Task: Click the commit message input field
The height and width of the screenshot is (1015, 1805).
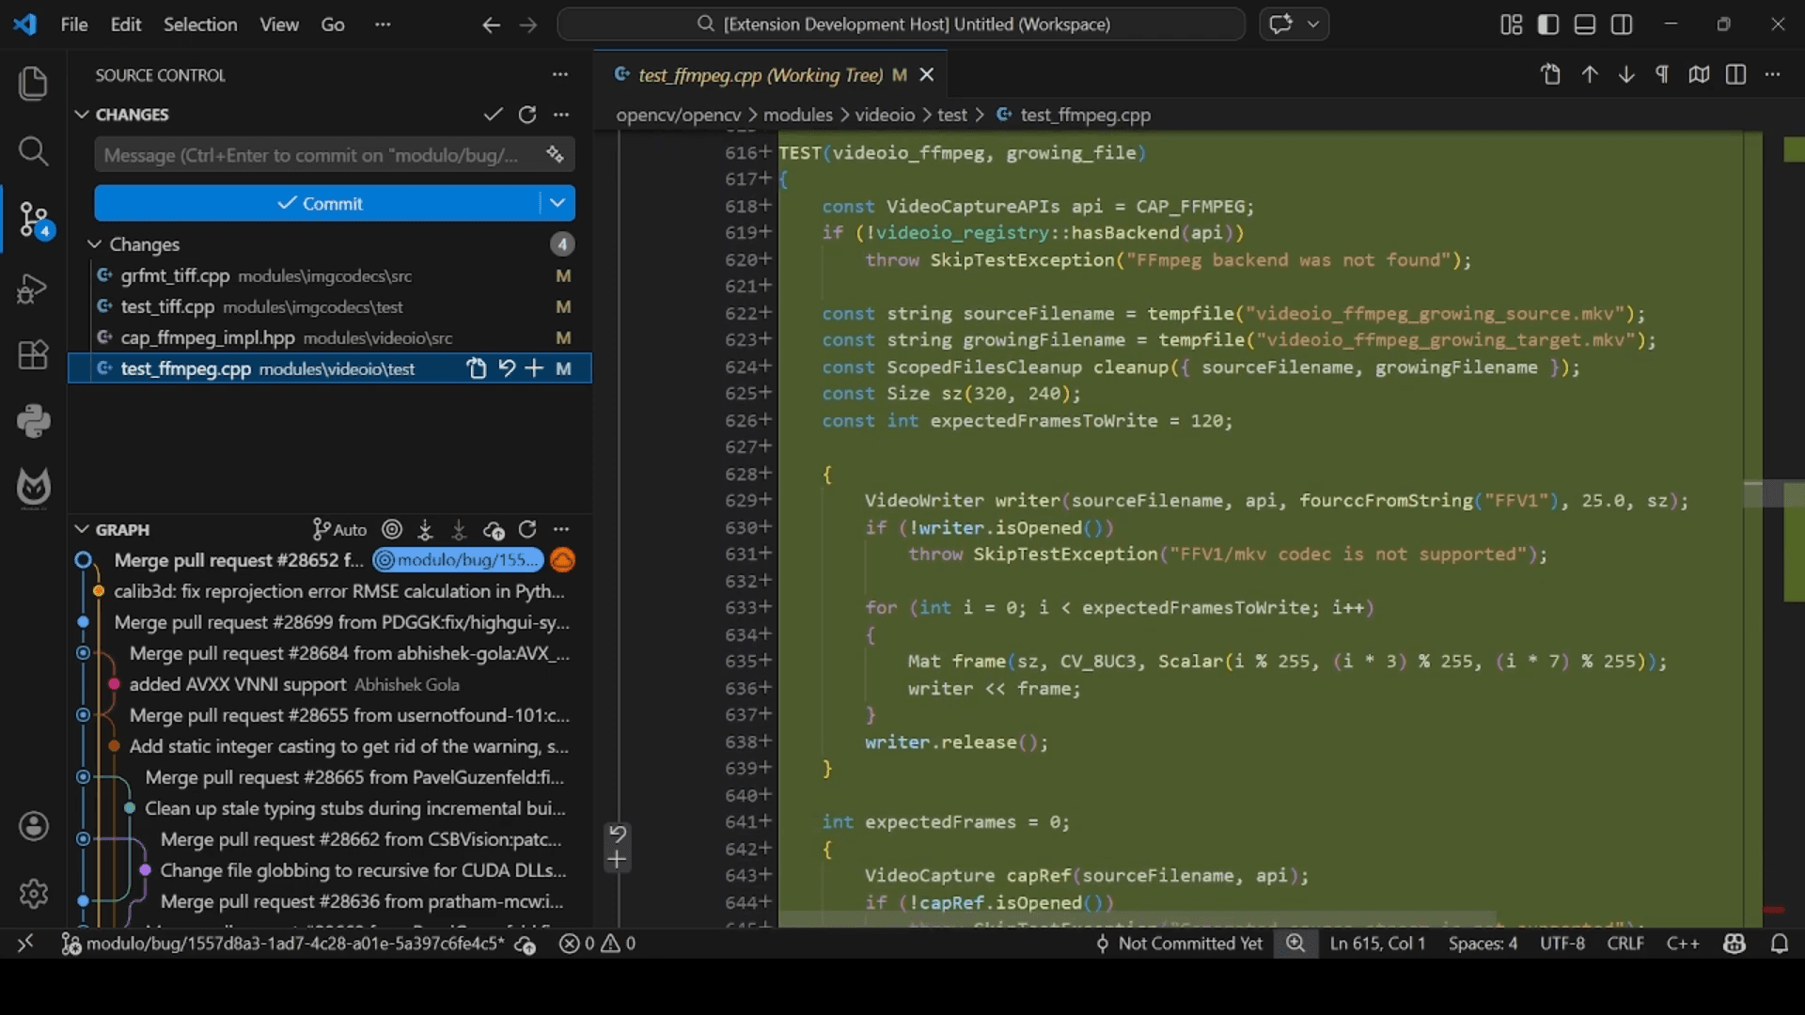Action: tap(320, 155)
